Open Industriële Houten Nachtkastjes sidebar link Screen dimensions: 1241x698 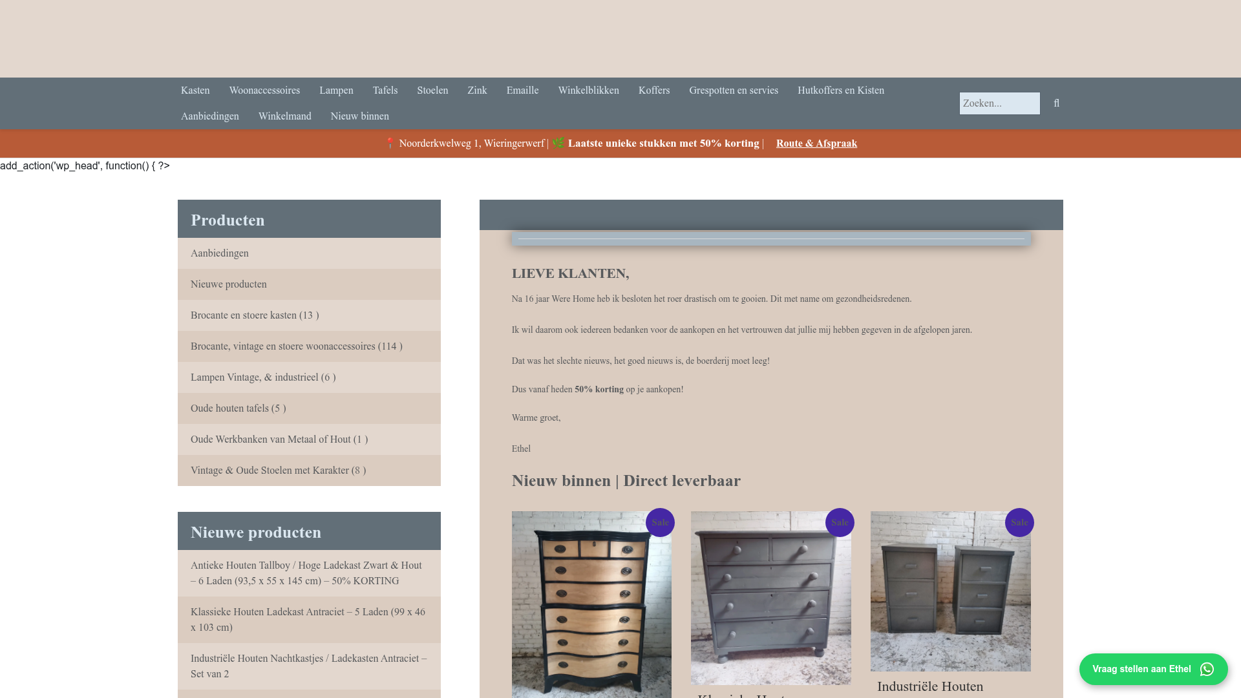pos(309,666)
